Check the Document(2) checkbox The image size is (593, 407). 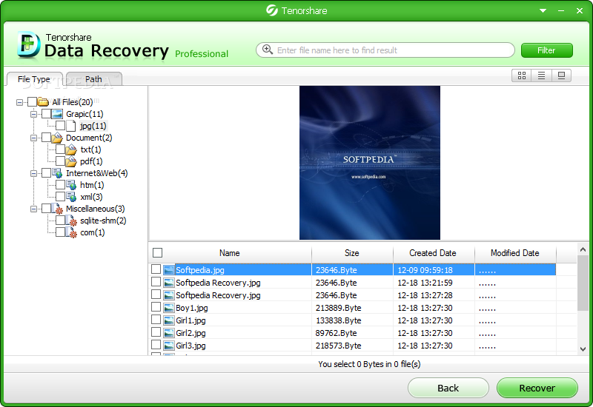[x=46, y=138]
